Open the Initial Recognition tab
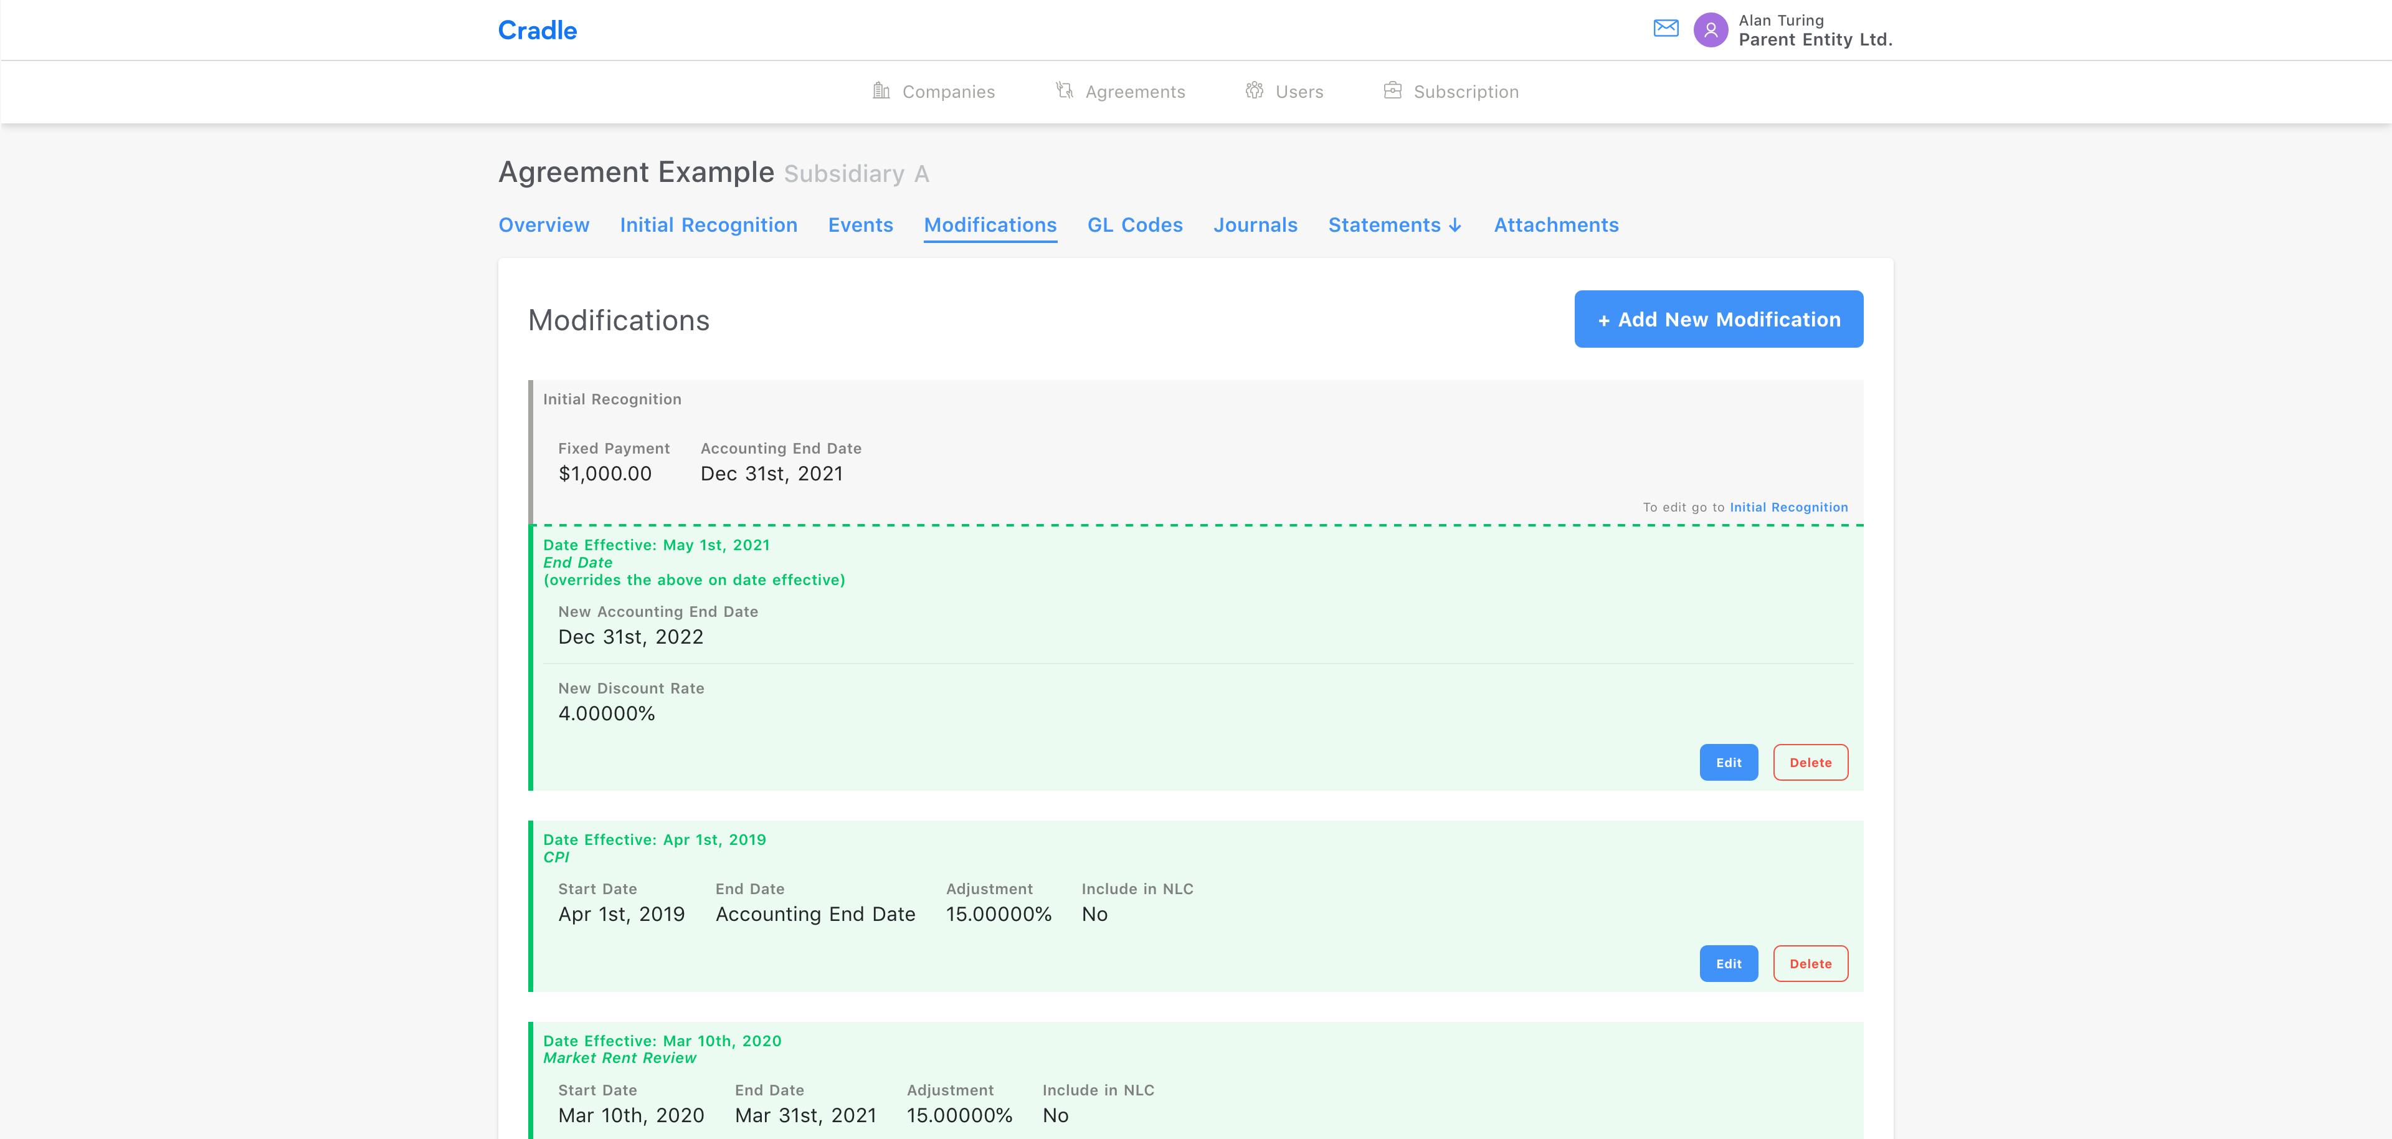The height and width of the screenshot is (1139, 2392). pos(708,225)
